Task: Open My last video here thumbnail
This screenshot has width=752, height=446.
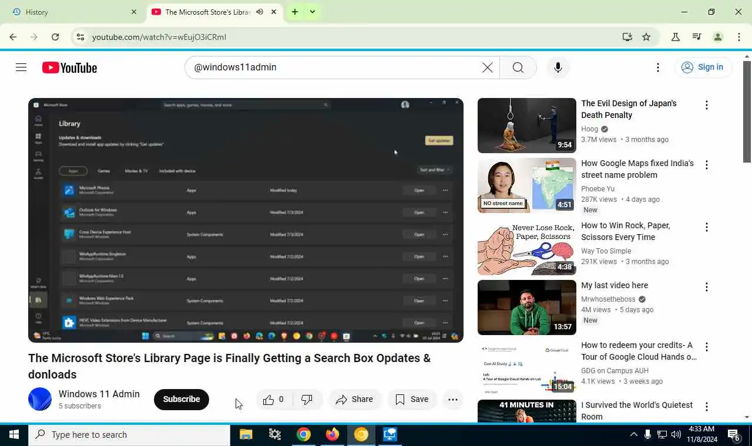Action: click(x=527, y=308)
